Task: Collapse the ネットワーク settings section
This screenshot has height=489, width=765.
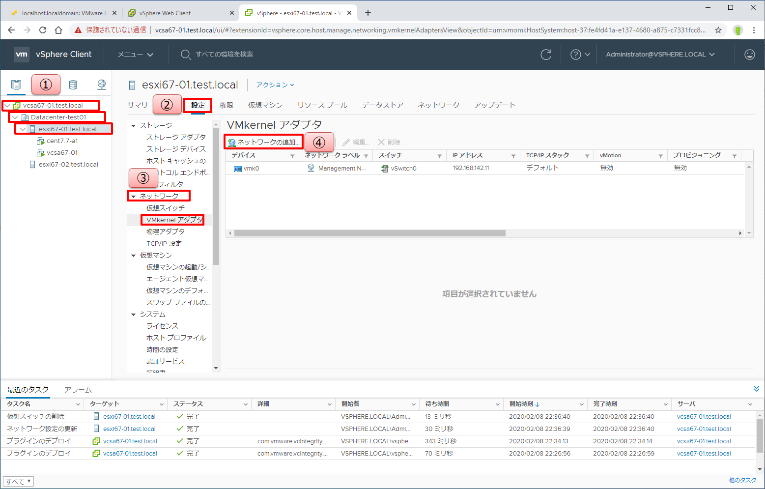Action: pos(133,197)
